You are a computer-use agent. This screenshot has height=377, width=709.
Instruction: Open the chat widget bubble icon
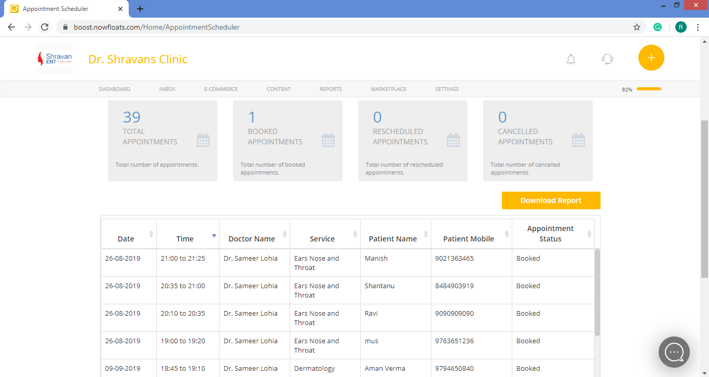[x=674, y=352]
